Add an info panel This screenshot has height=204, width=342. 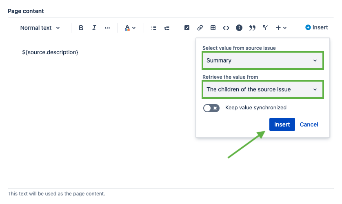pos(239,28)
